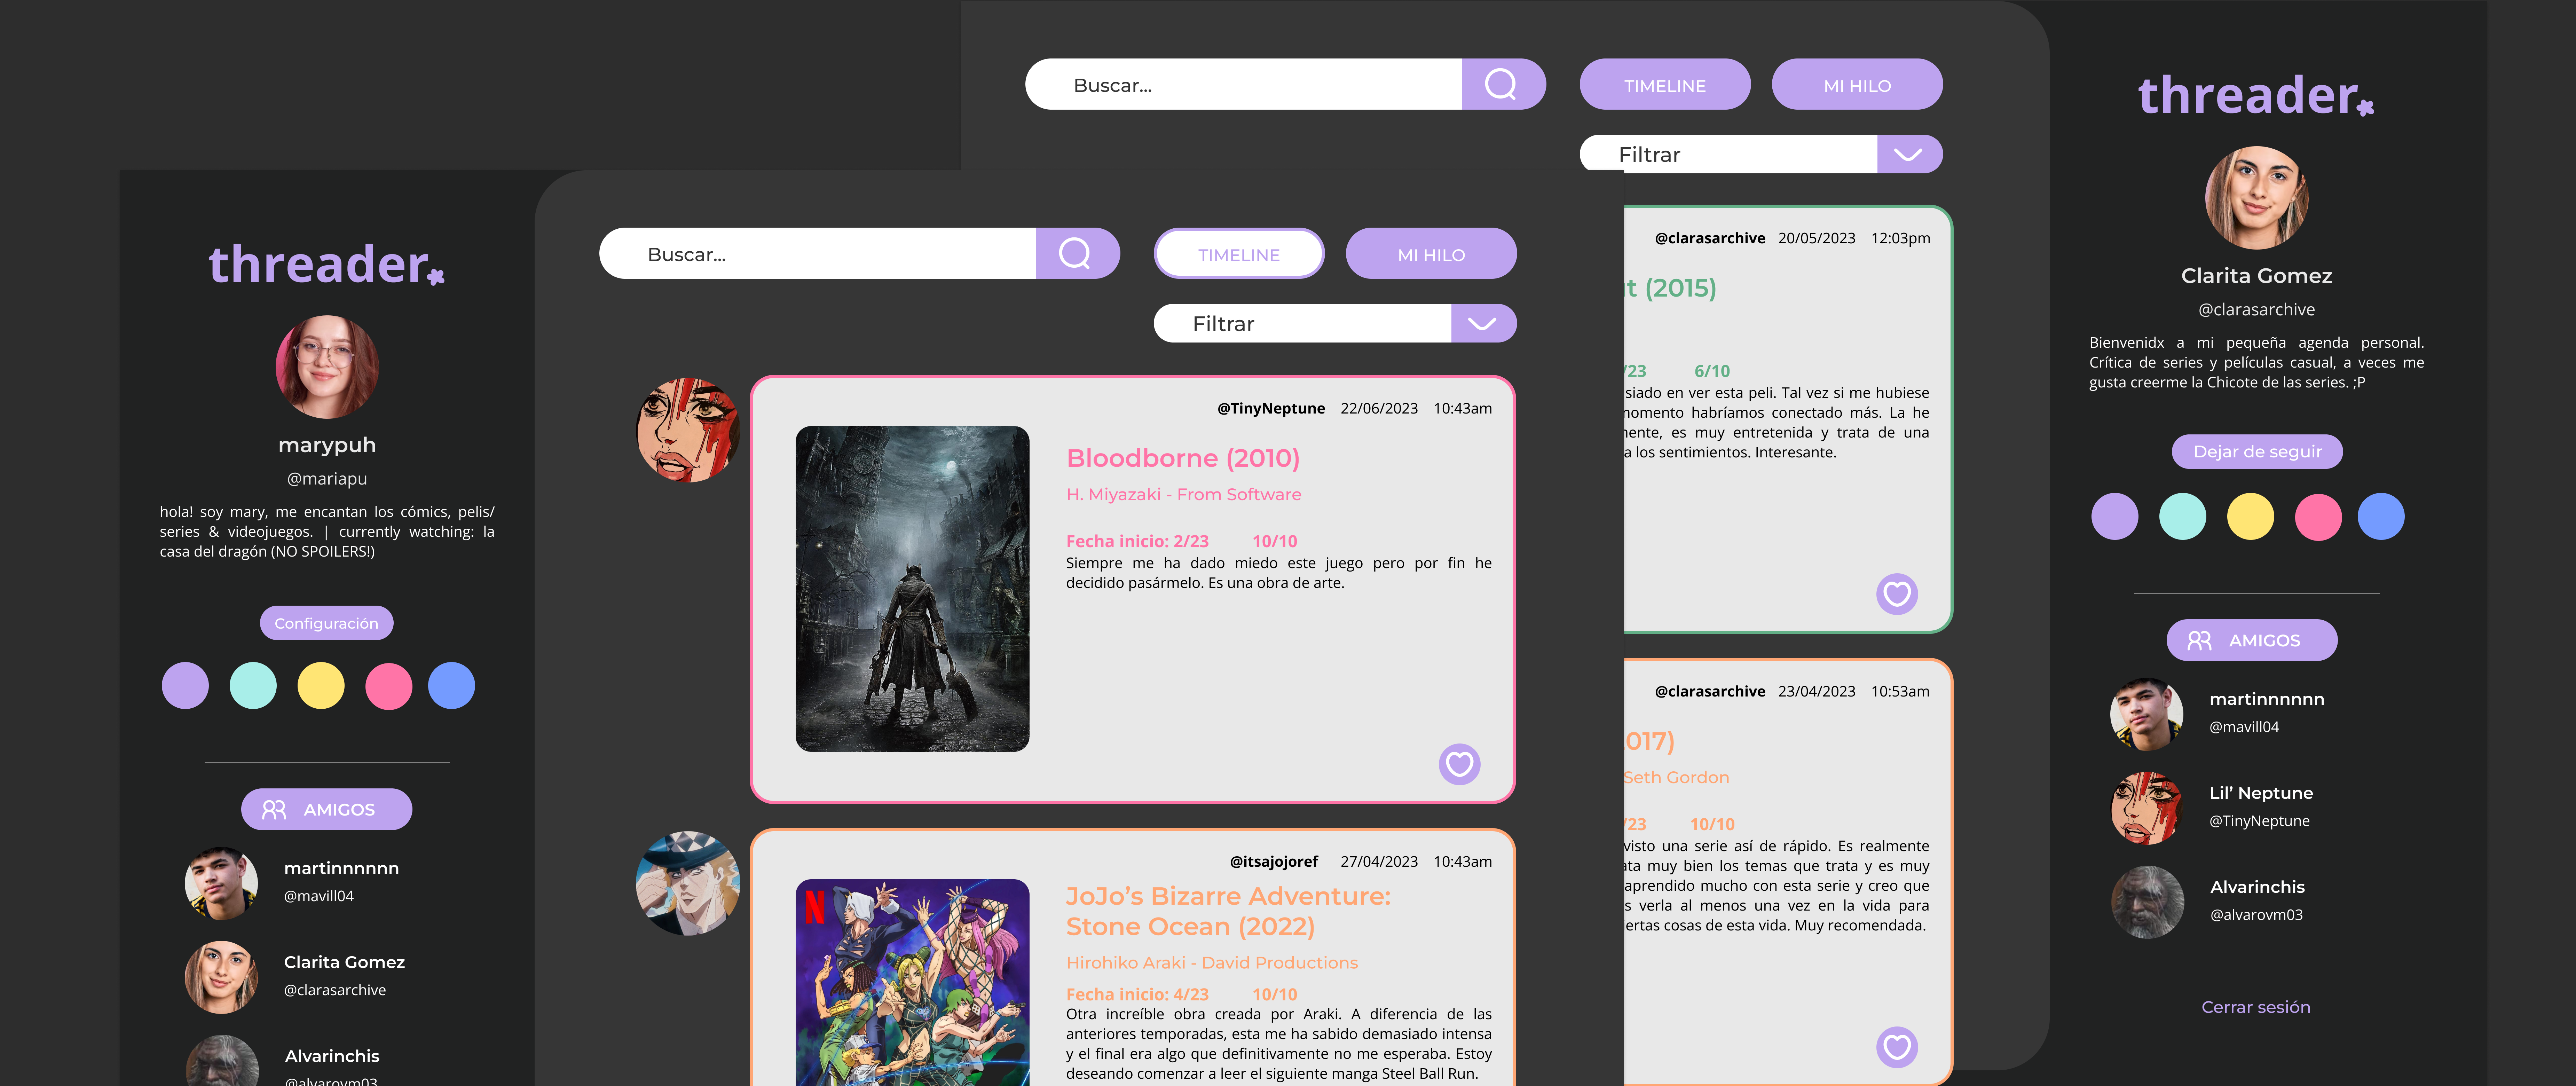Click Cerrar sesión in the right panel
Image resolution: width=2576 pixels, height=1086 pixels.
tap(2256, 1007)
